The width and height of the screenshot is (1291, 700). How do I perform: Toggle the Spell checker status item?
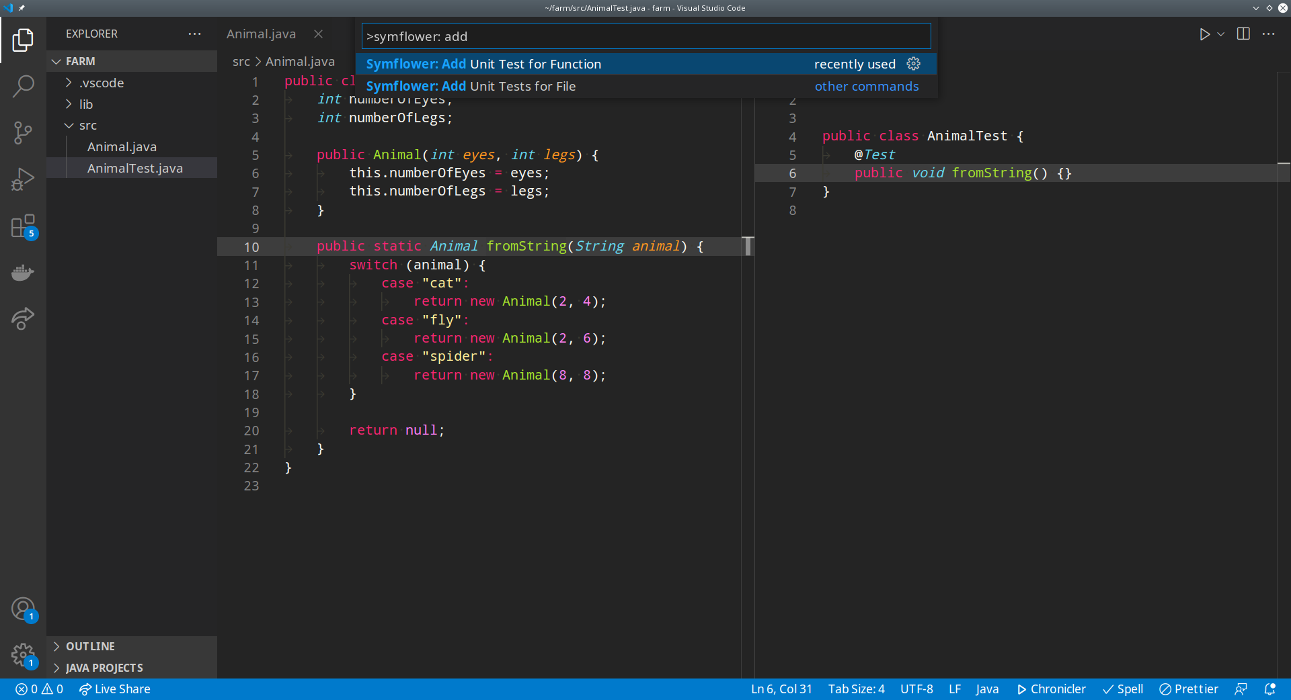pyautogui.click(x=1123, y=689)
